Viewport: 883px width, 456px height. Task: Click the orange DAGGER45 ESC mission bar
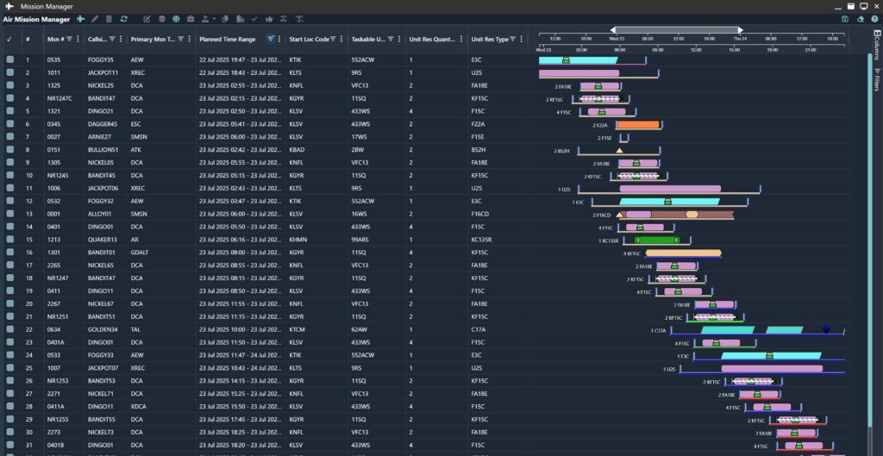(x=638, y=124)
